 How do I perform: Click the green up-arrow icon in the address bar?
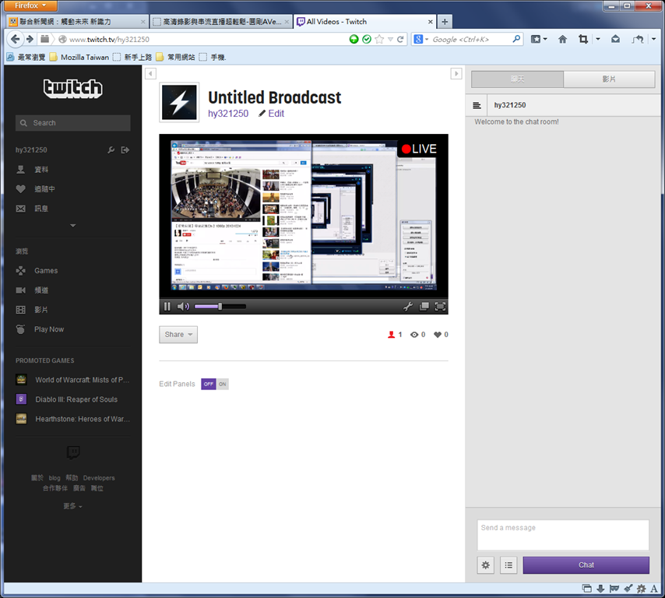coord(354,39)
